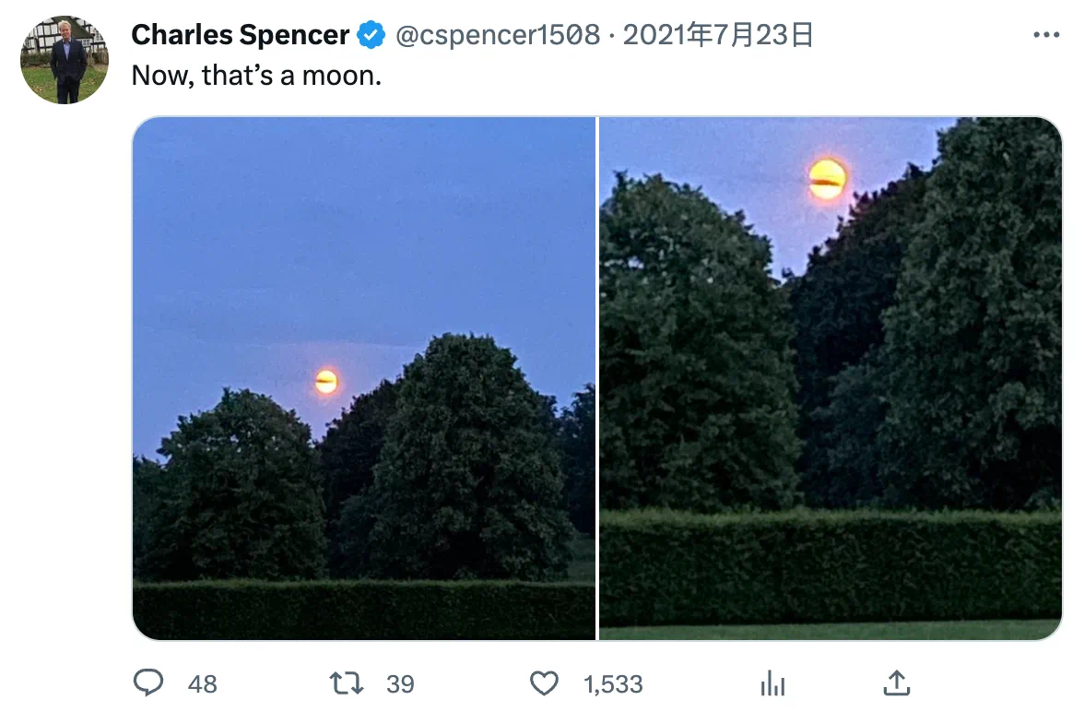Click the hedge in the right photo
1084x712 pixels.
click(x=831, y=567)
